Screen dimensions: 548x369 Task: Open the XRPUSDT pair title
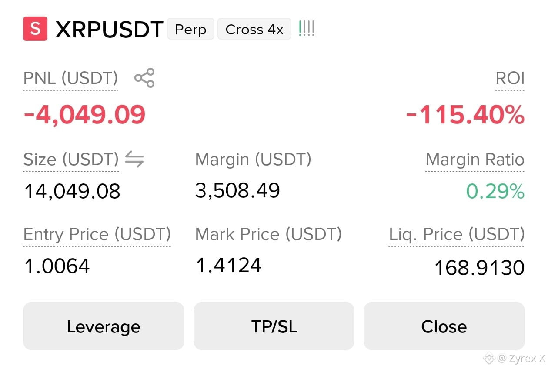109,29
